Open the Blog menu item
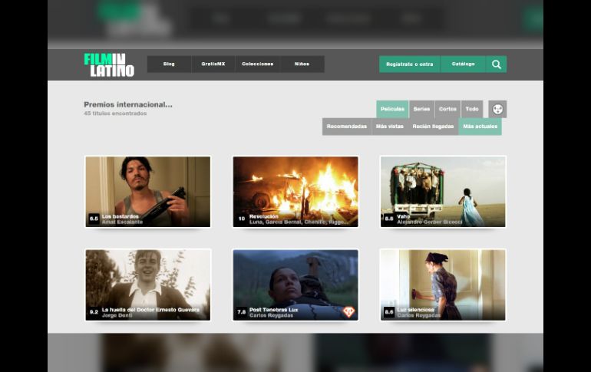The image size is (591, 372). 169,64
